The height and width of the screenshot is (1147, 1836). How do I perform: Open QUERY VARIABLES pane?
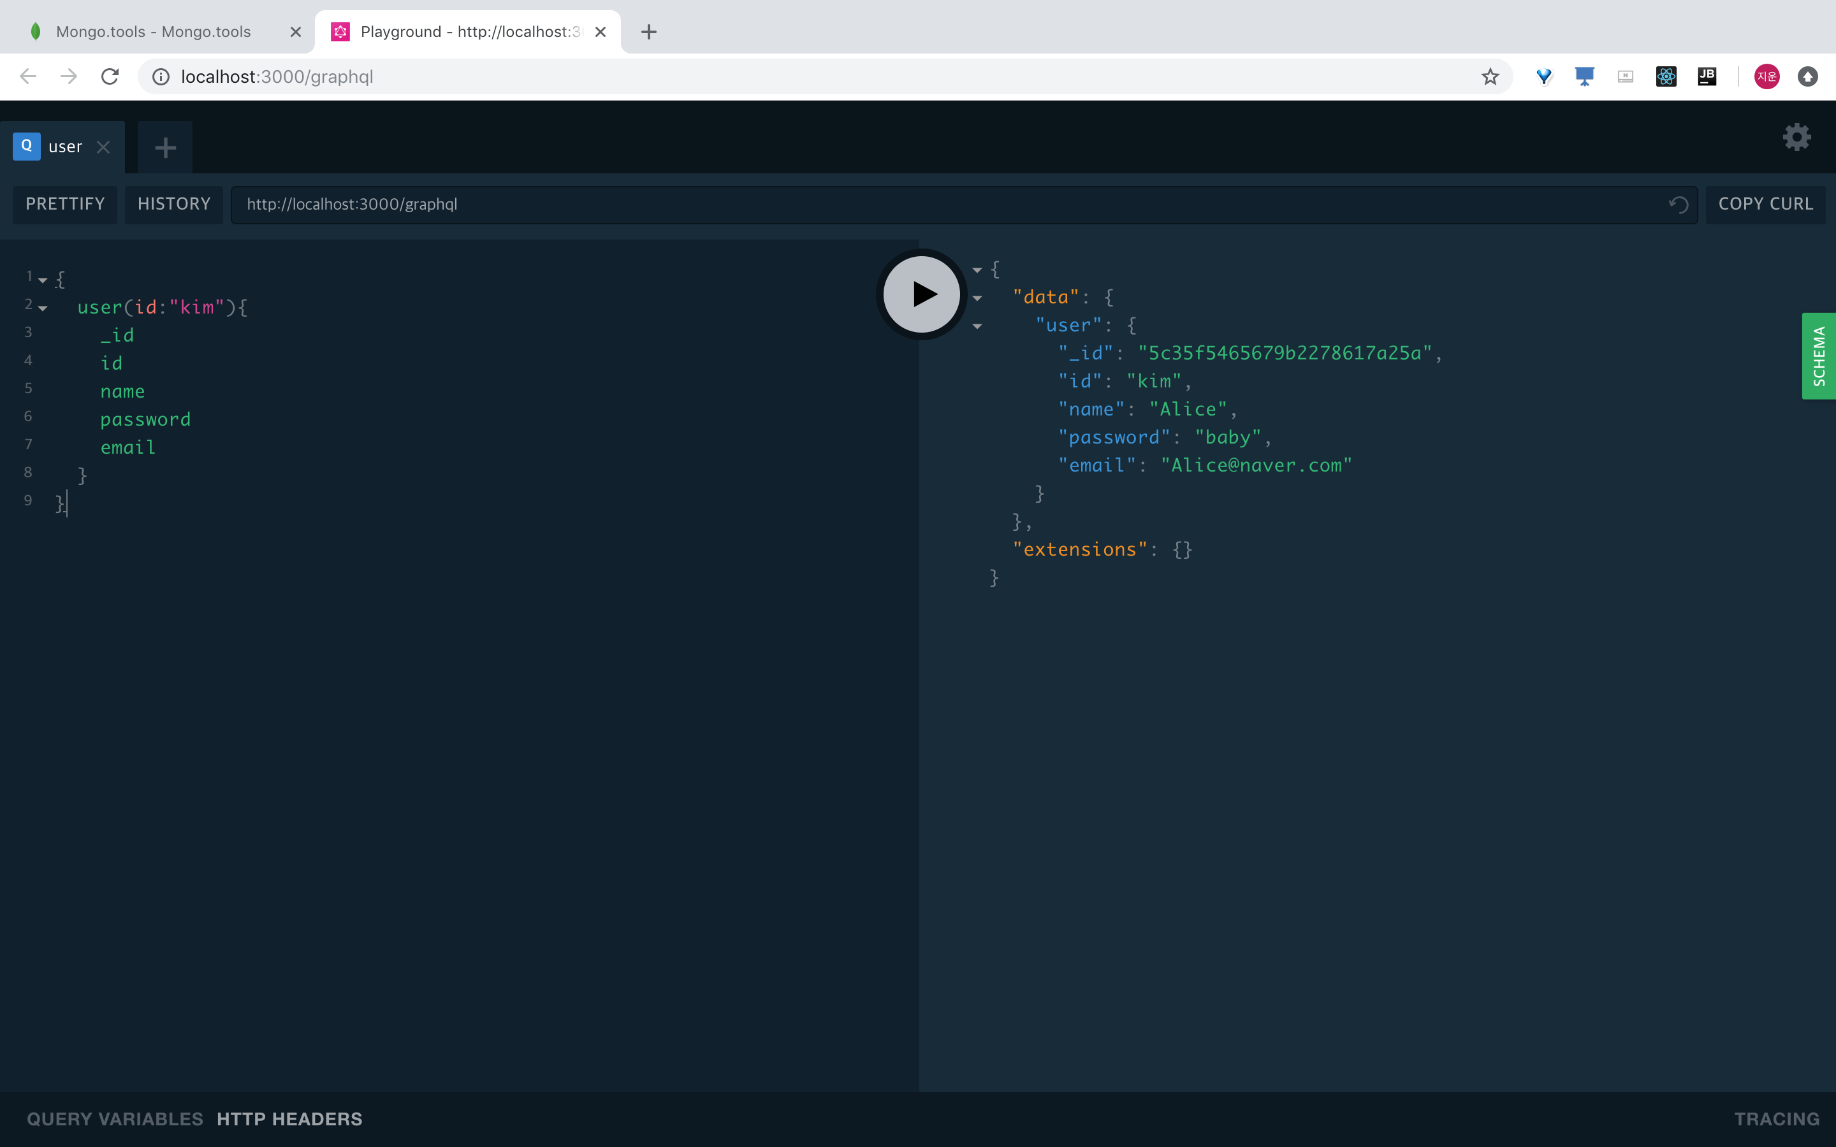pos(115,1119)
